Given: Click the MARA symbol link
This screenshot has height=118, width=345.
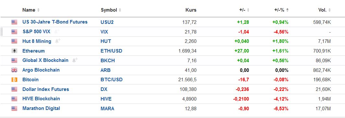Looking at the screenshot, I should (107, 108).
